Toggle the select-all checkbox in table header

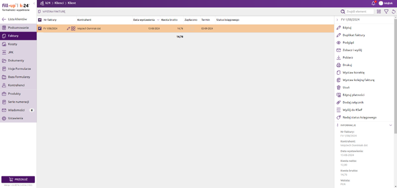click(x=40, y=20)
